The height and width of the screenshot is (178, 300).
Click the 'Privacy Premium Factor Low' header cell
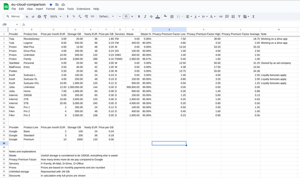tap(169, 34)
